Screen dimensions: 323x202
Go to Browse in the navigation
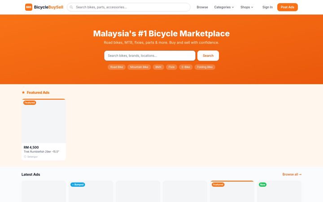coord(202,7)
